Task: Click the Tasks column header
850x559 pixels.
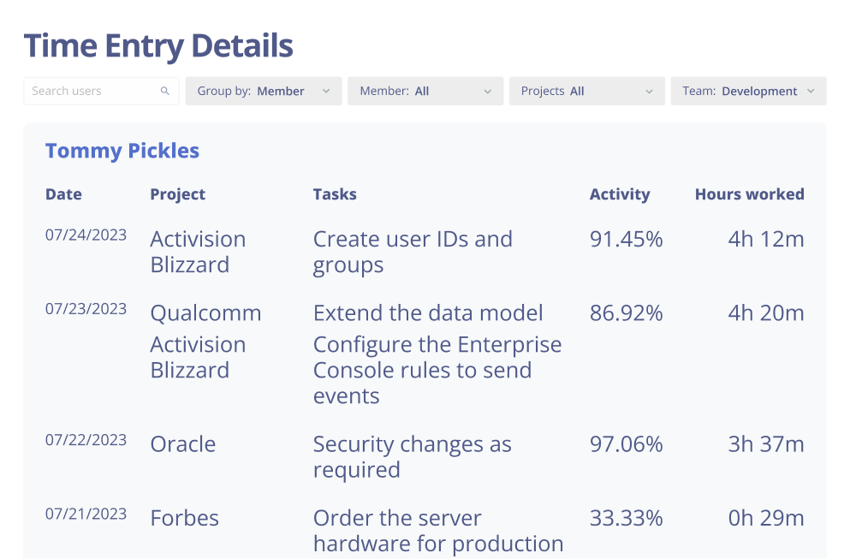Action: 335,194
